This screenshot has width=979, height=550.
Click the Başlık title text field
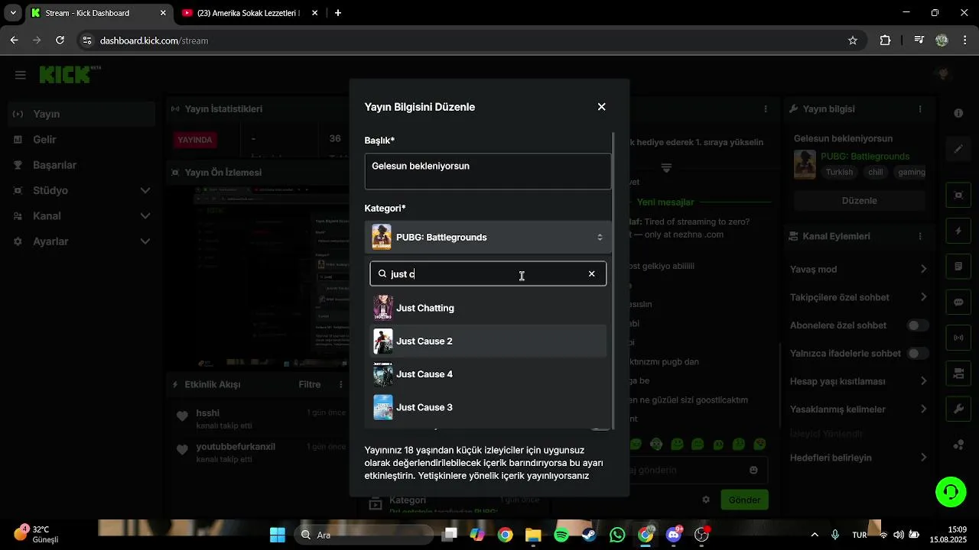pos(488,171)
